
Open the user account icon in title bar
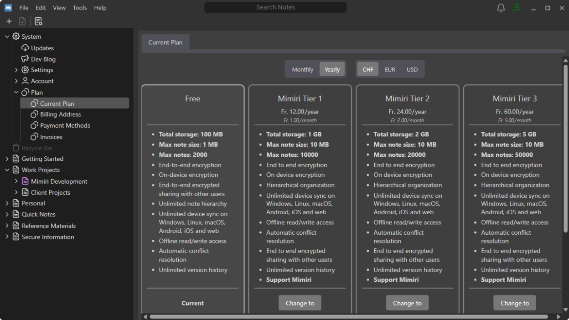(517, 8)
